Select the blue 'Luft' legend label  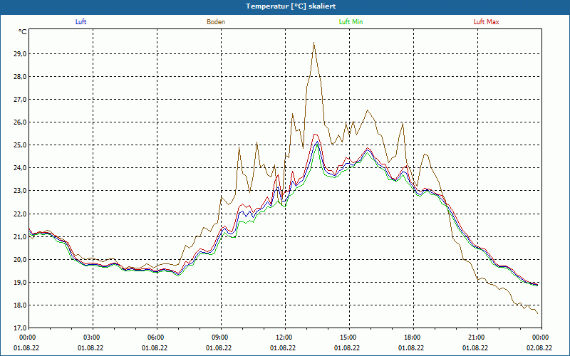[81, 22]
